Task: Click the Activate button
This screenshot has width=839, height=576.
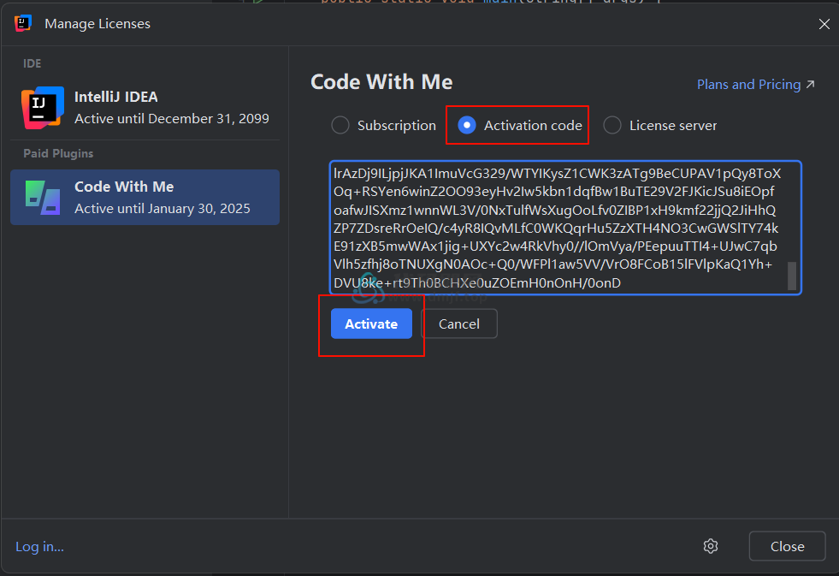Action: click(x=371, y=324)
